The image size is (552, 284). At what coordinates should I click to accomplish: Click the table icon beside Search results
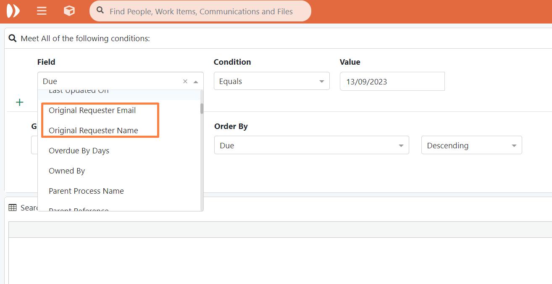click(13, 208)
